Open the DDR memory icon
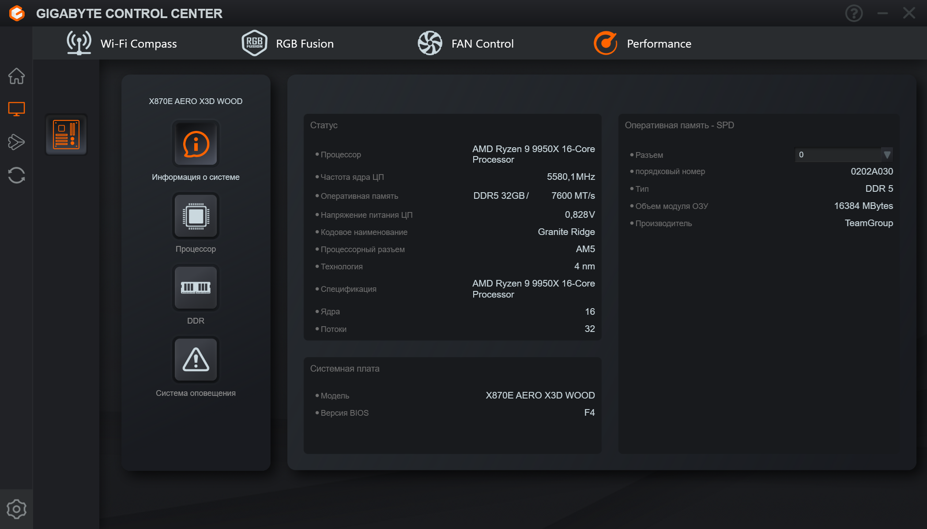This screenshot has height=529, width=927. tap(196, 288)
